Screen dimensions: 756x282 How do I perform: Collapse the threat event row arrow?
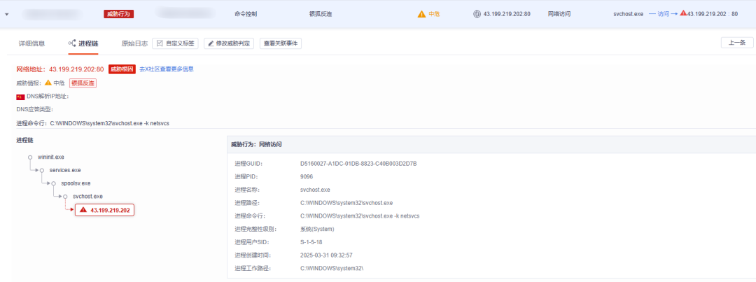7,14
